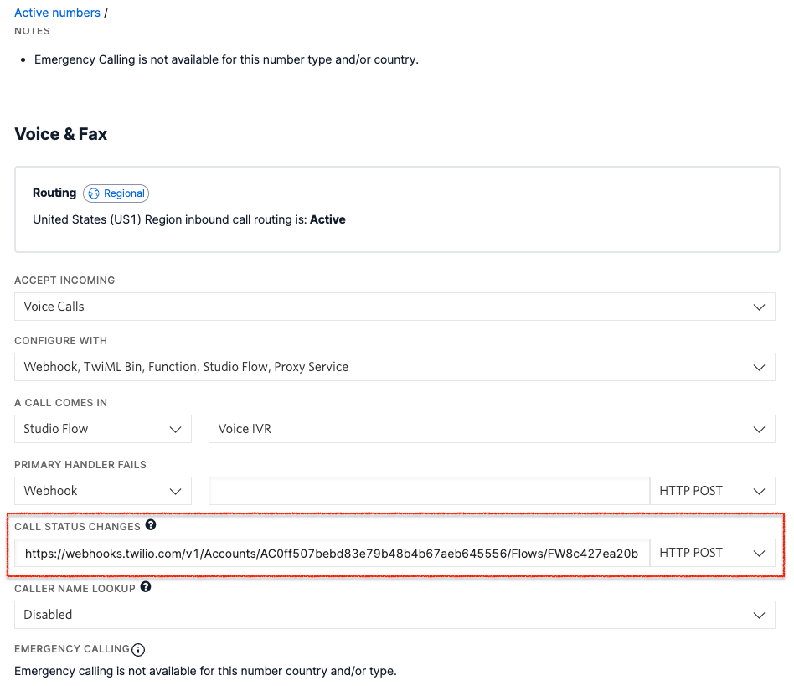Open HTTP POST dropdown for Primary Handler Fails
Viewport: 794px width, 686px height.
click(713, 491)
